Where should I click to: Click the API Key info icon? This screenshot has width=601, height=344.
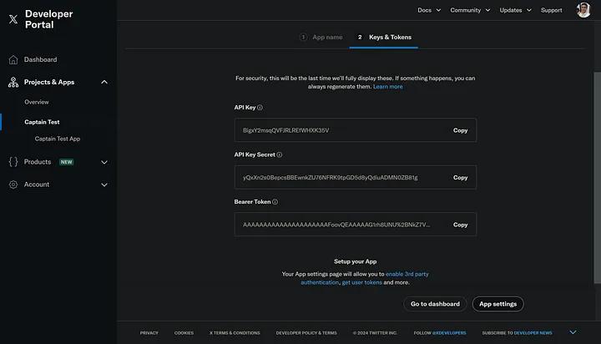260,108
